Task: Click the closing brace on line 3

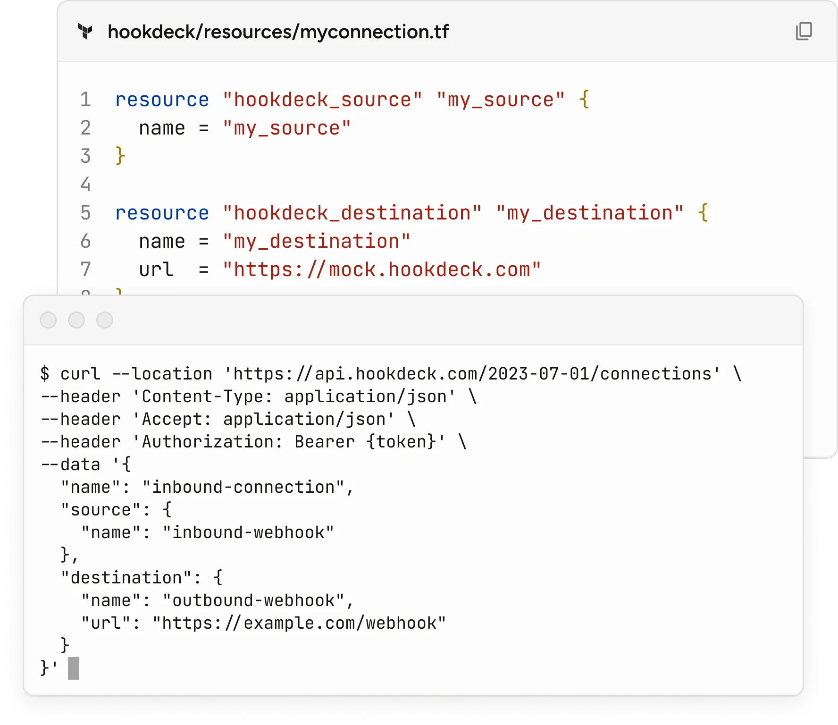Action: 120,156
